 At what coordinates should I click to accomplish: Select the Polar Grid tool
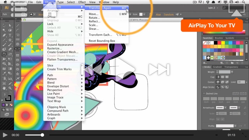click(18, 44)
